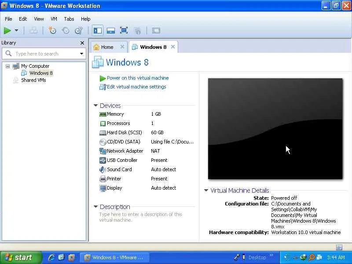Click the NAT network adapter value
The width and height of the screenshot is (352, 264).
pyautogui.click(x=155, y=151)
